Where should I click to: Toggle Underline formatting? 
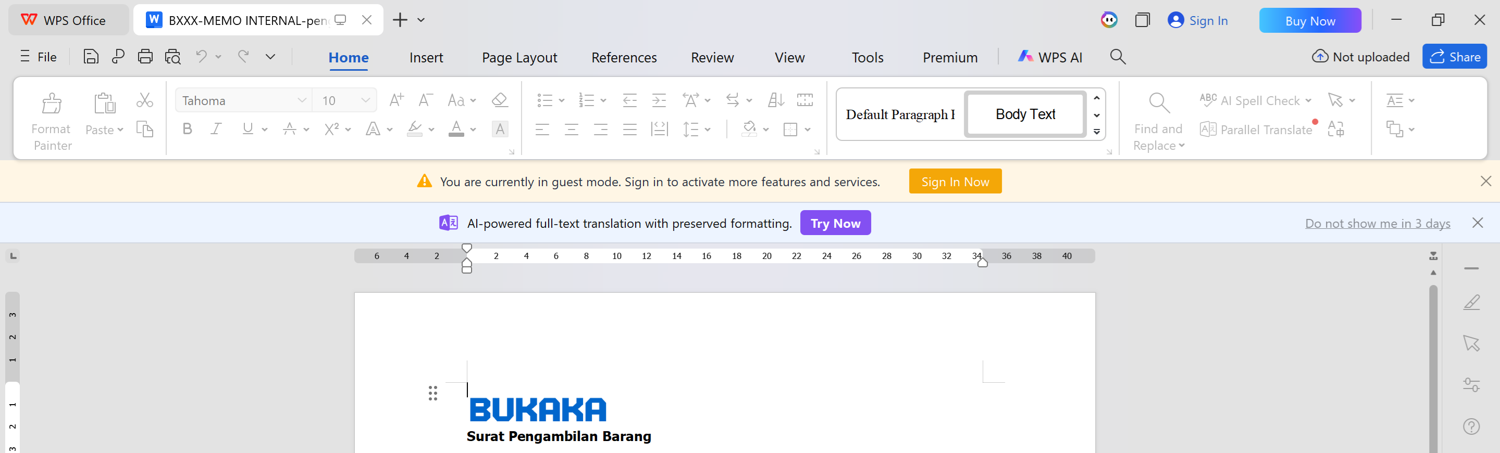point(248,128)
